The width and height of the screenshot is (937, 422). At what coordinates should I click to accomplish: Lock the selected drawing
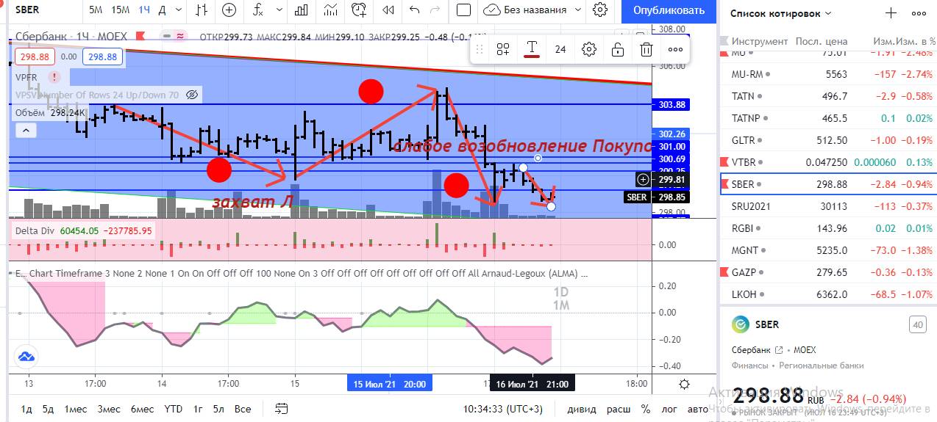[x=618, y=49]
